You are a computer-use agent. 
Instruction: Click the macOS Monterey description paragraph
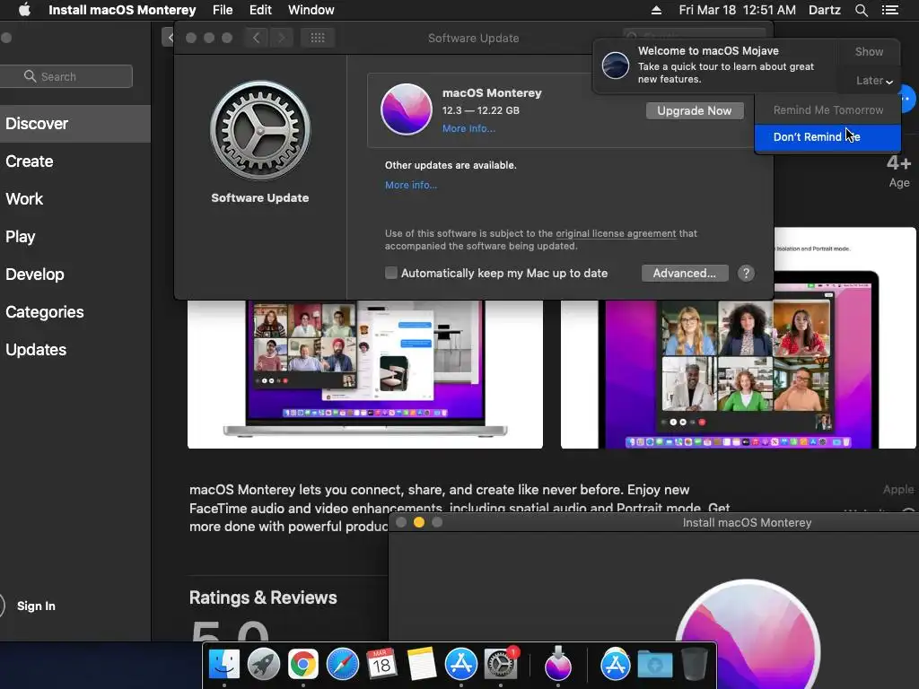coord(460,508)
